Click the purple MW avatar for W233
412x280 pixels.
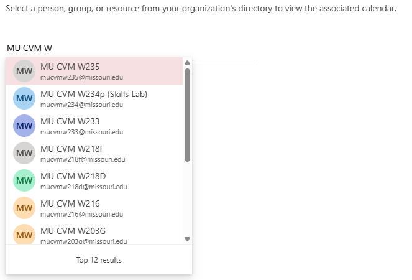[24, 126]
